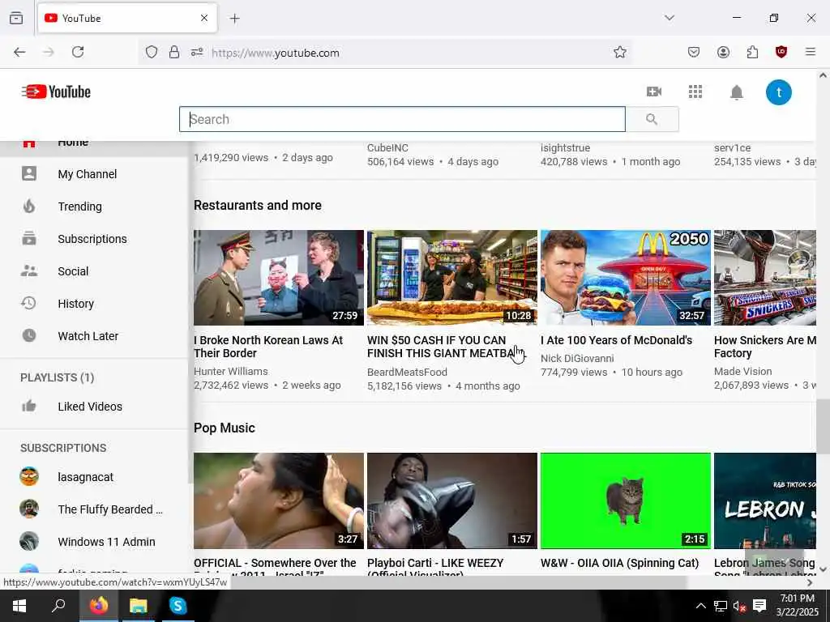The height and width of the screenshot is (622, 830).
Task: Open Subscriptions in sidebar
Action: point(94,239)
